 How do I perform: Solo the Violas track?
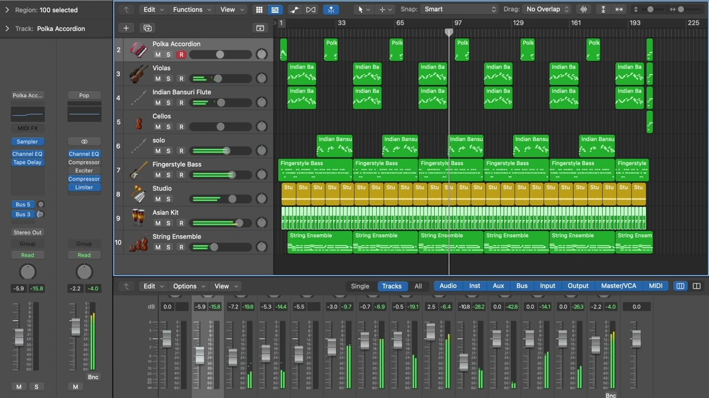coord(168,78)
